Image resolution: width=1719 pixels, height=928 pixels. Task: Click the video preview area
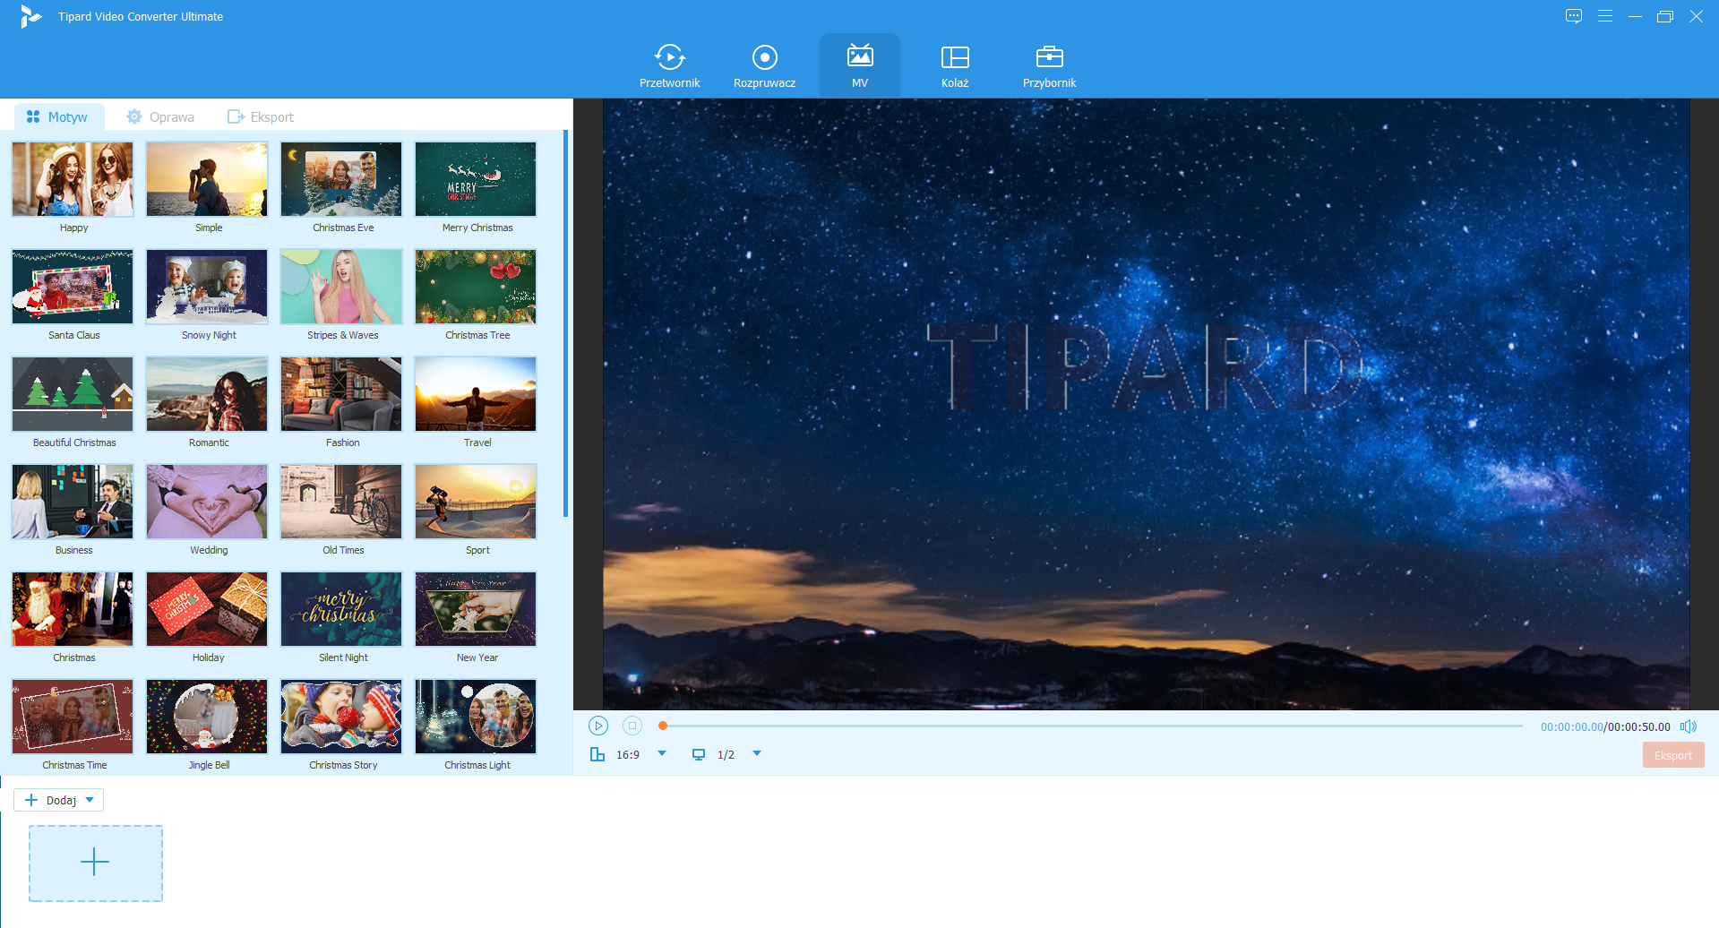tap(1146, 404)
